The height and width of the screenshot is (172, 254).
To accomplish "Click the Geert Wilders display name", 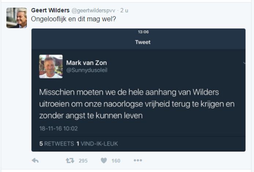I will click(51, 10).
